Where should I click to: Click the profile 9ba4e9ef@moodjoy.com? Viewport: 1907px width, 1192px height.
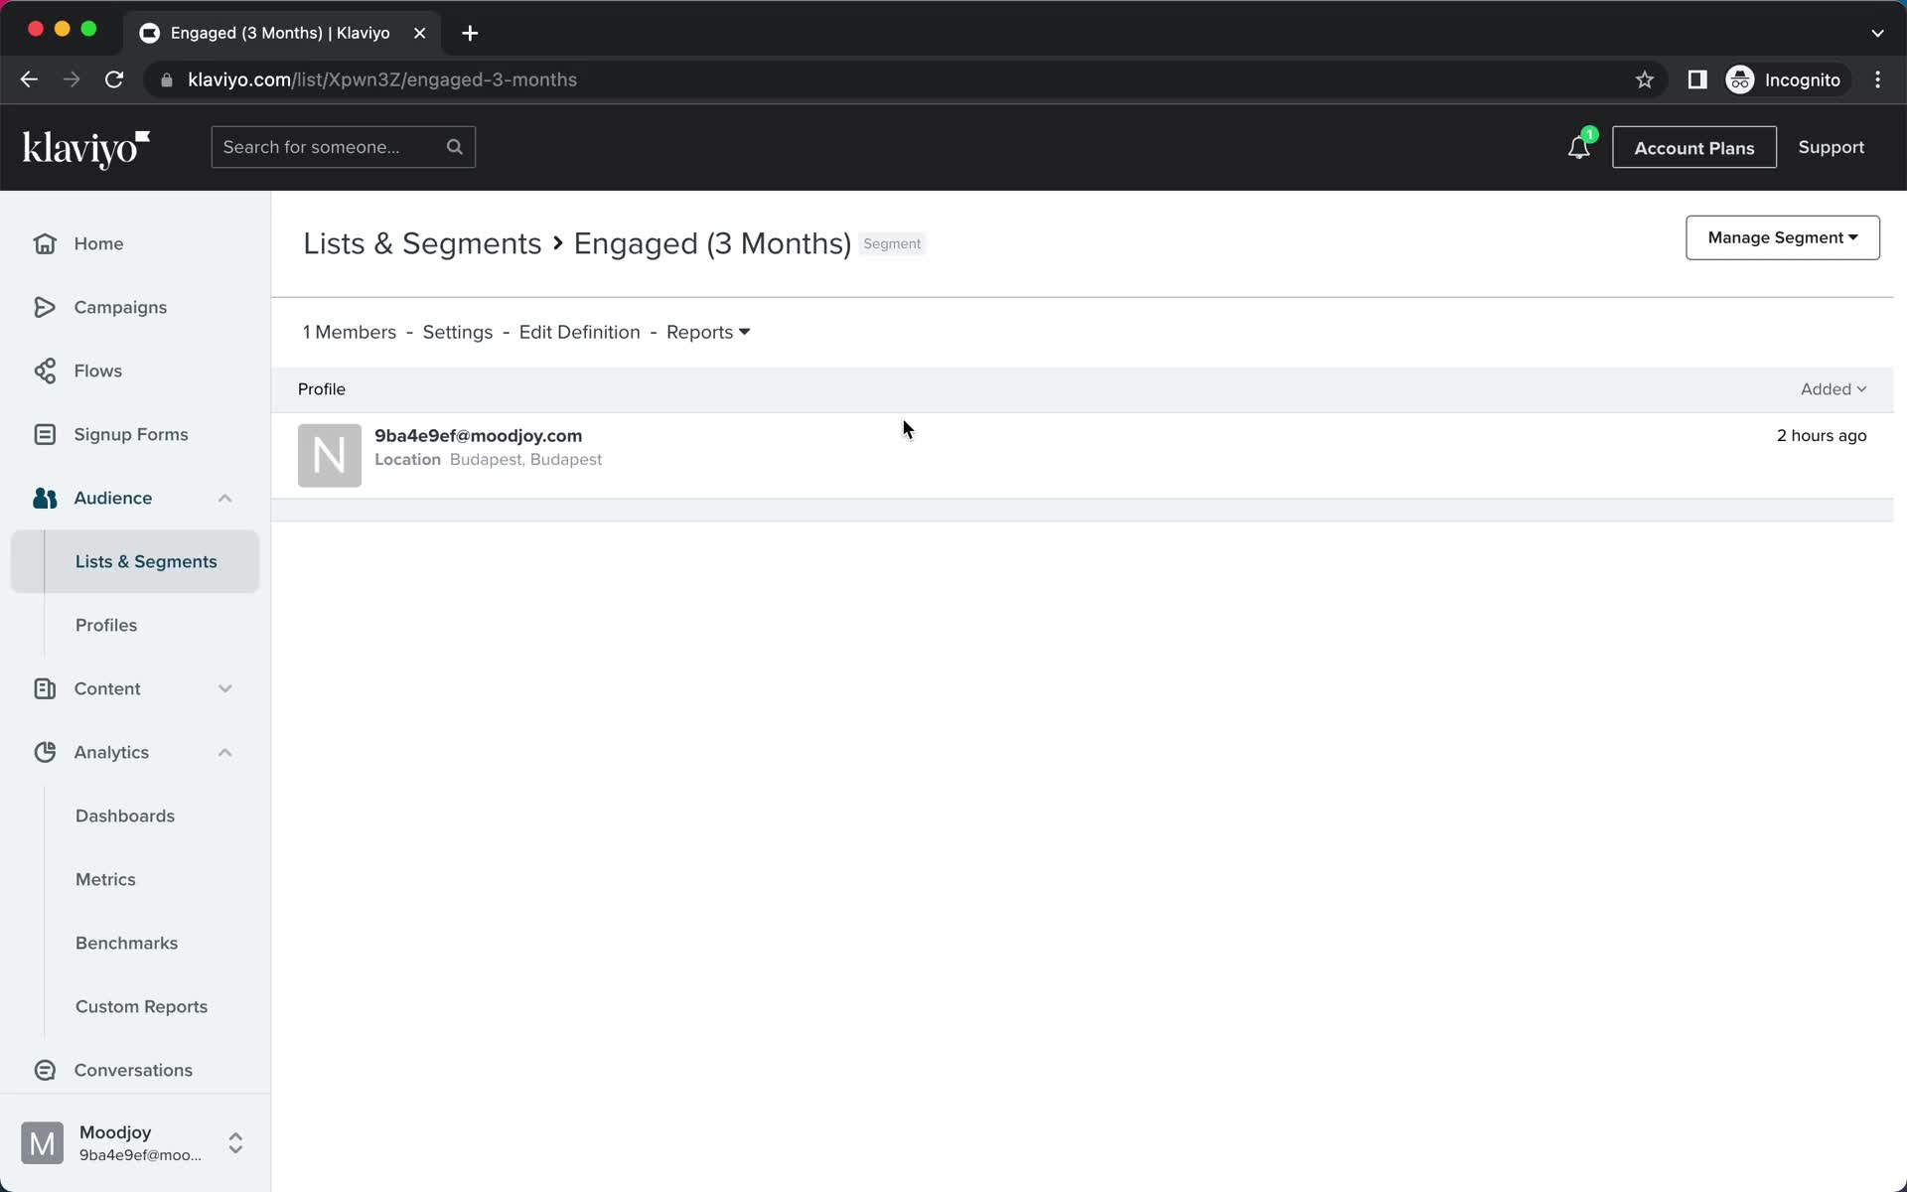click(478, 435)
